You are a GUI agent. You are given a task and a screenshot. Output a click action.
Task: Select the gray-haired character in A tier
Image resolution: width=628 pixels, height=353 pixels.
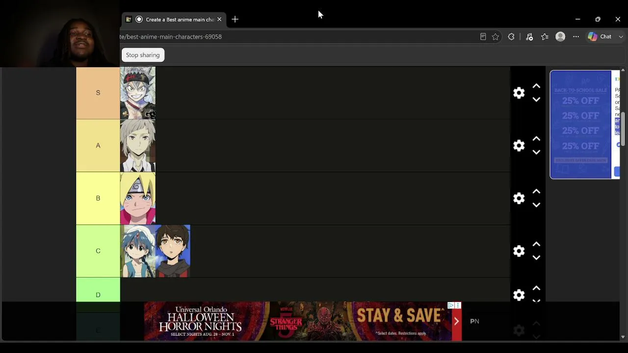pos(138,146)
